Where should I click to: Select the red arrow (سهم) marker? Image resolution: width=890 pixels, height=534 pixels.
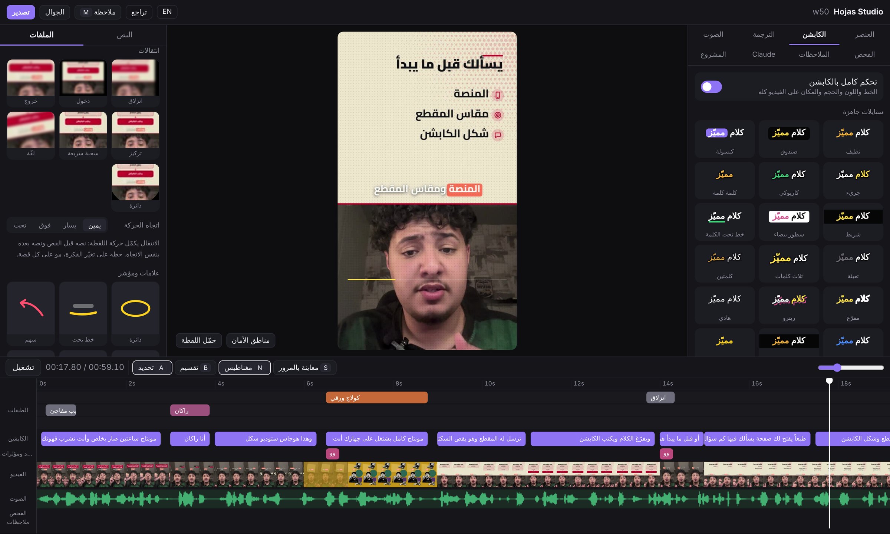[x=31, y=313]
